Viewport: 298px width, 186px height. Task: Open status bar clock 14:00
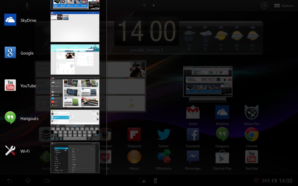pyautogui.click(x=285, y=181)
